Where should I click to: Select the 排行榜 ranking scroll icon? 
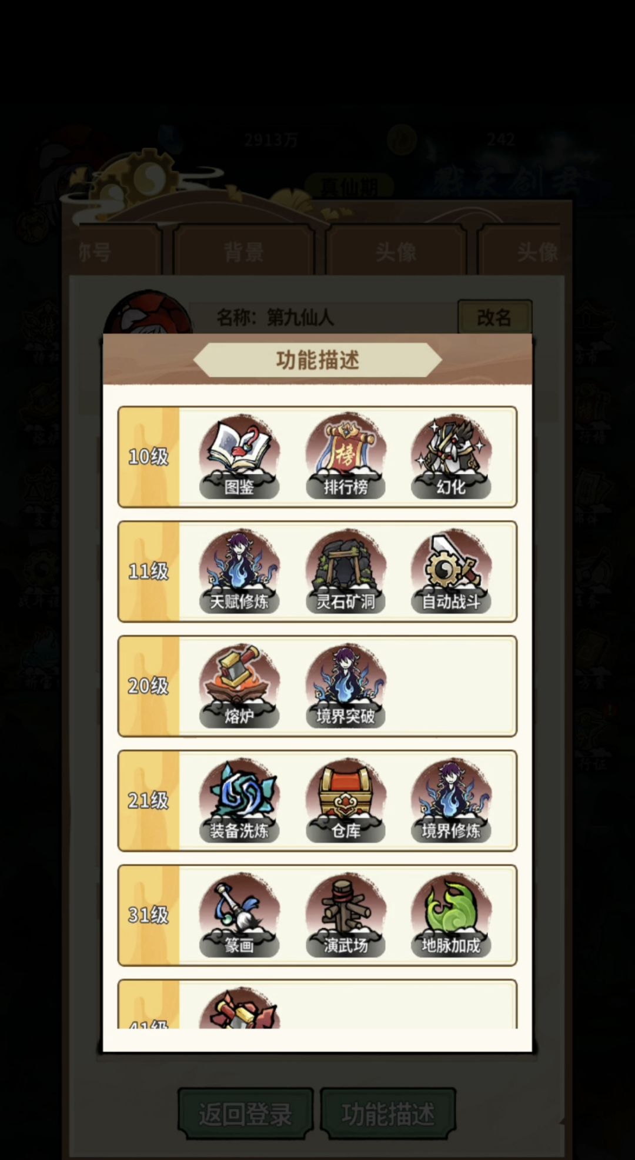tap(346, 457)
